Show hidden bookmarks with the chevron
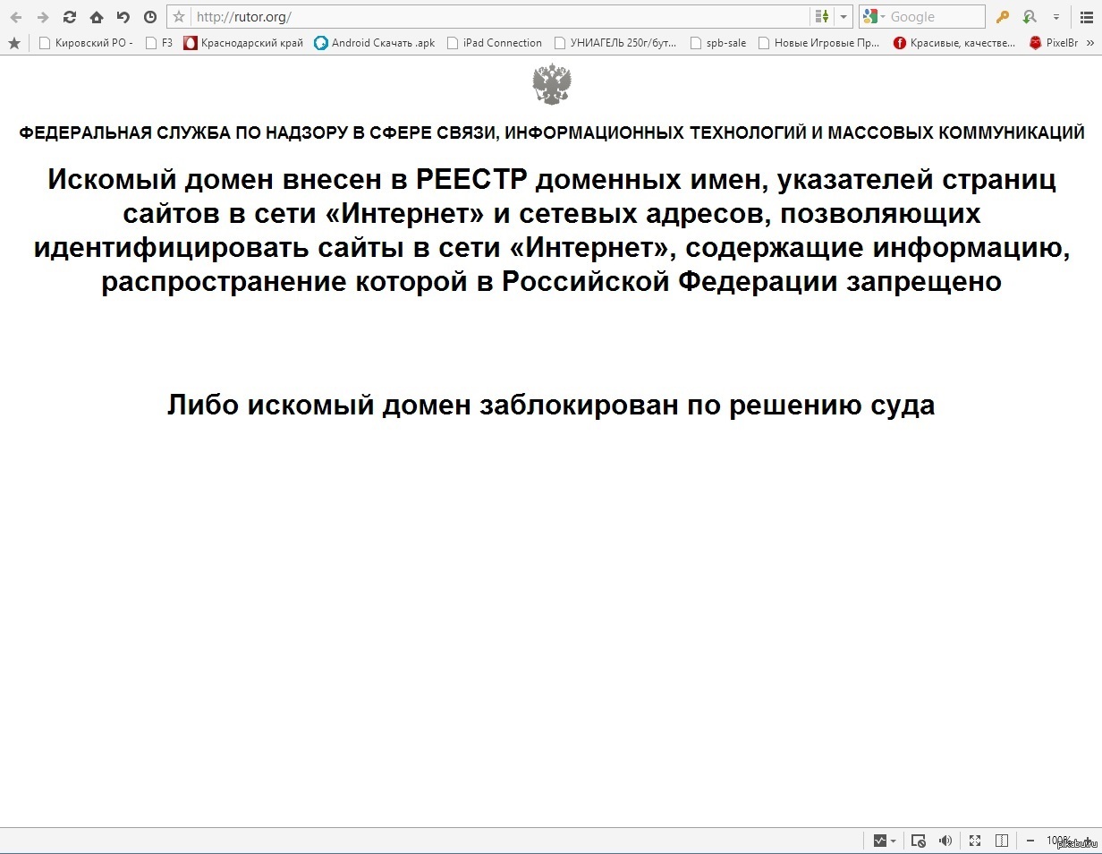The width and height of the screenshot is (1102, 854). [x=1089, y=43]
